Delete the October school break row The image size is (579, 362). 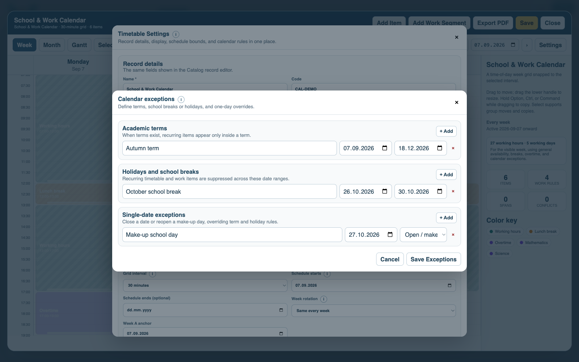[x=453, y=191]
